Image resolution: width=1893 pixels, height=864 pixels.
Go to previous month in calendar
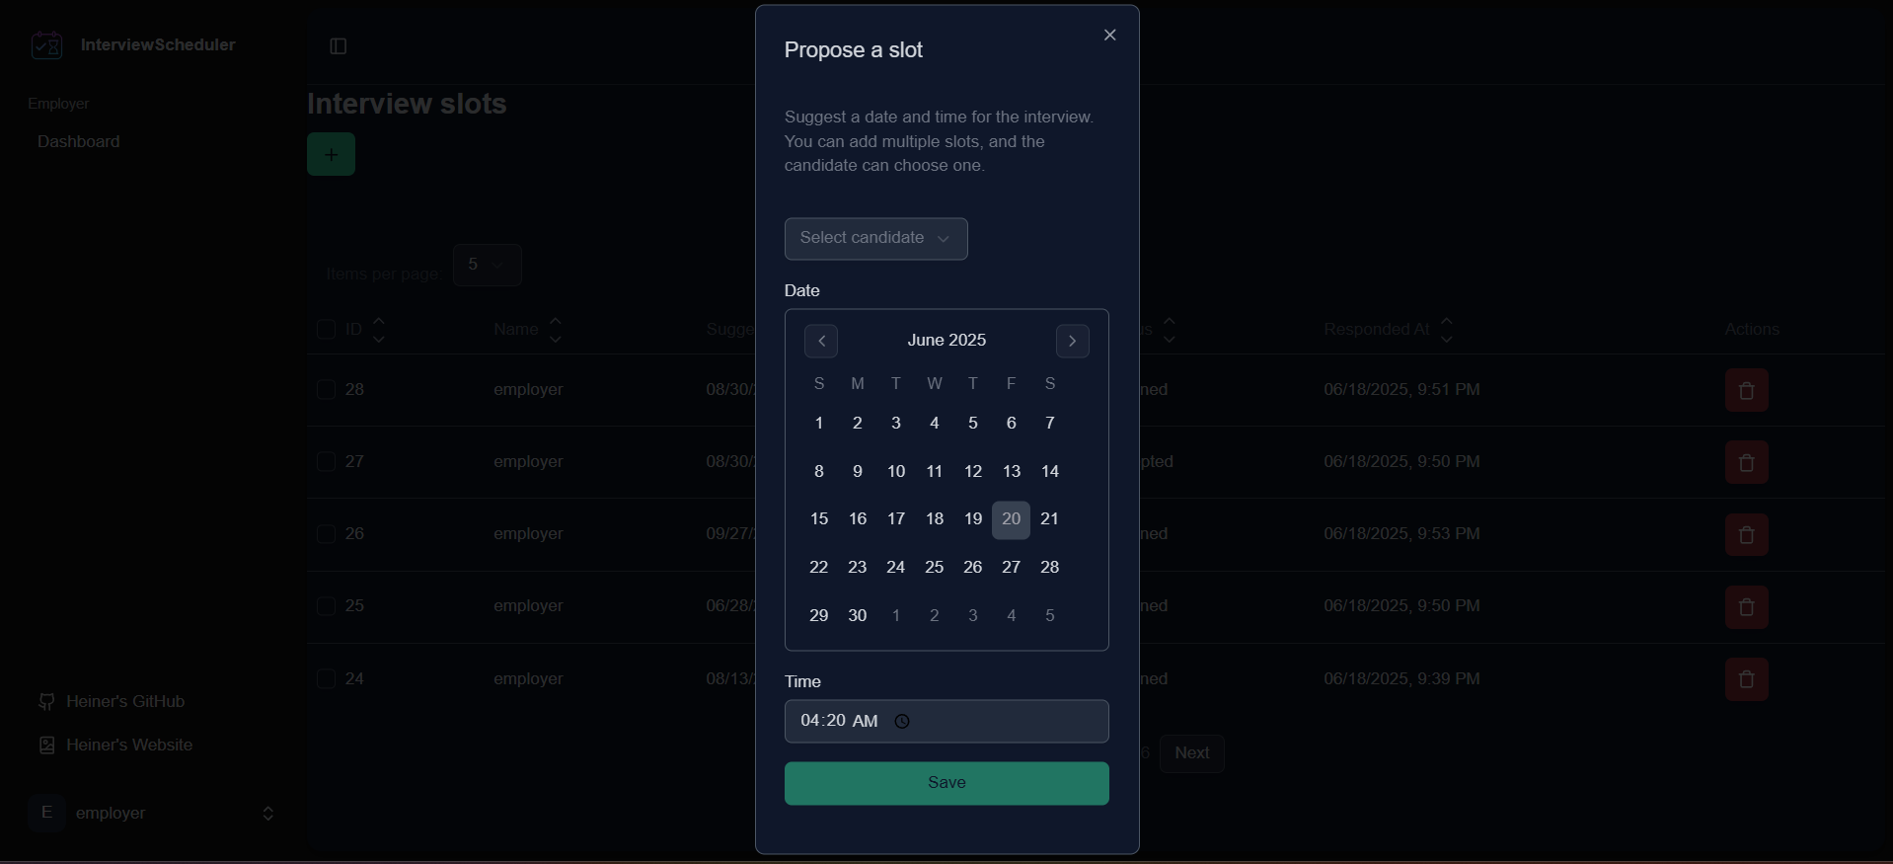point(821,342)
